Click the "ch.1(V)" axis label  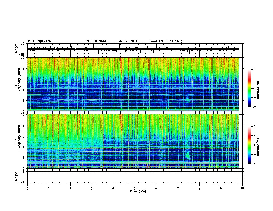[x=17, y=49]
